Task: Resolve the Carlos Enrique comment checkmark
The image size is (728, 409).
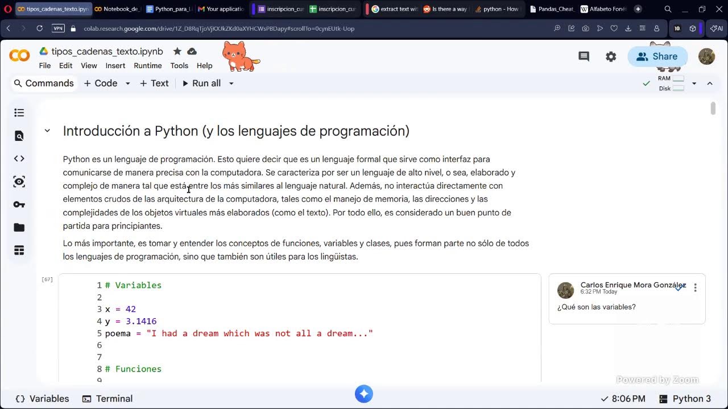Action: pos(679,288)
